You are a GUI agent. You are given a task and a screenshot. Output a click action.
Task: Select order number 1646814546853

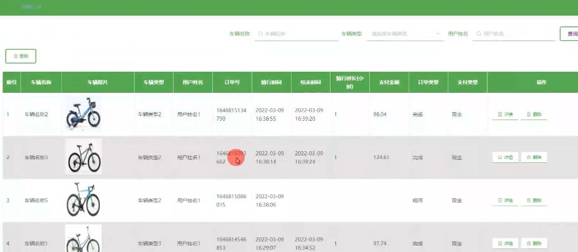tap(231, 243)
